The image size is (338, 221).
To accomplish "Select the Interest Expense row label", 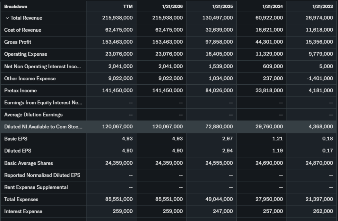I will pyautogui.click(x=23, y=211).
